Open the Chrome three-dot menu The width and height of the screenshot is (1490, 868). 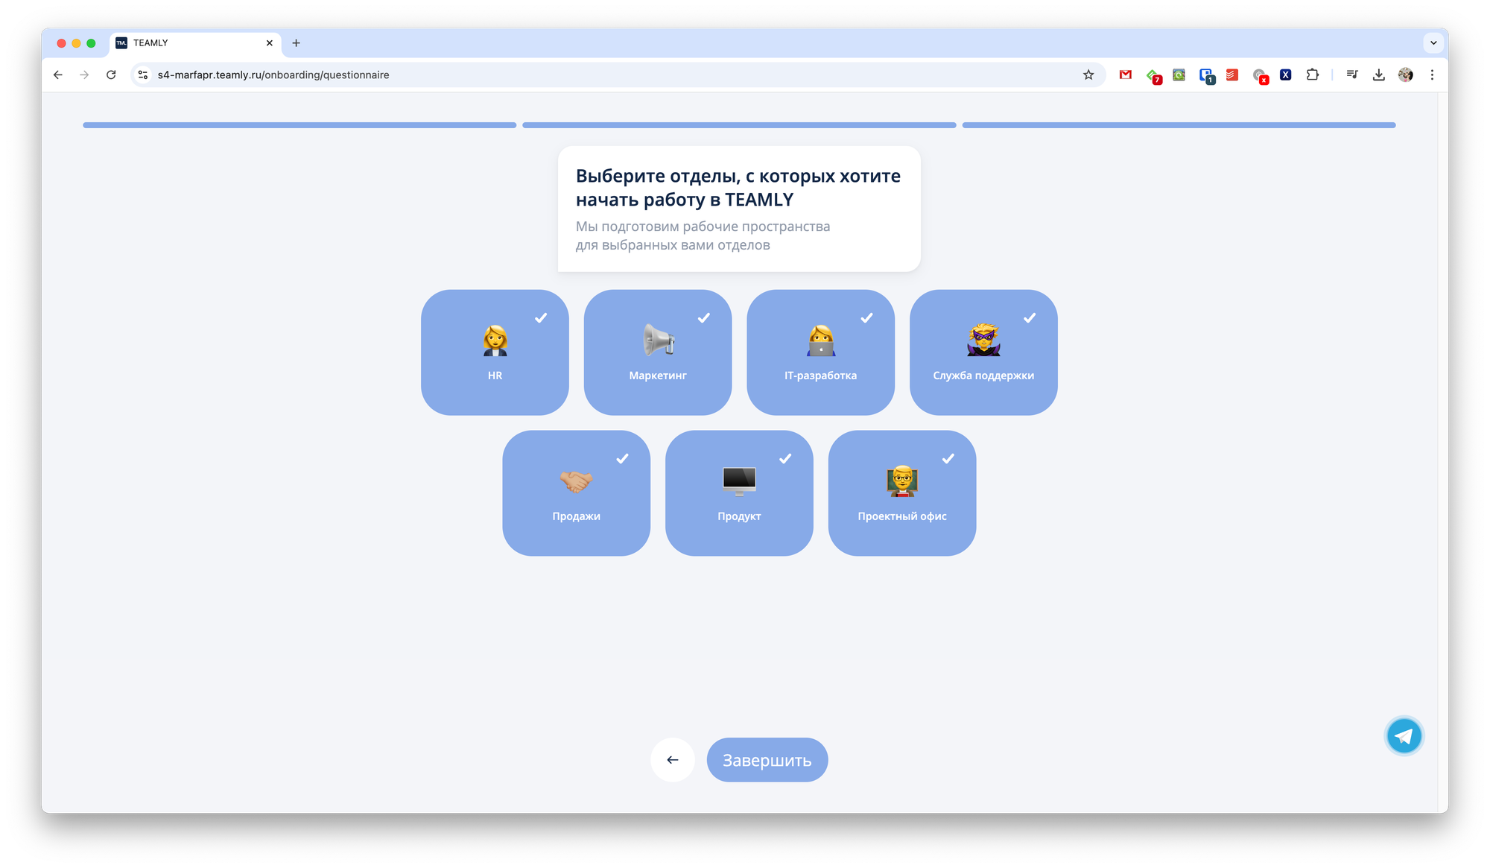coord(1432,75)
